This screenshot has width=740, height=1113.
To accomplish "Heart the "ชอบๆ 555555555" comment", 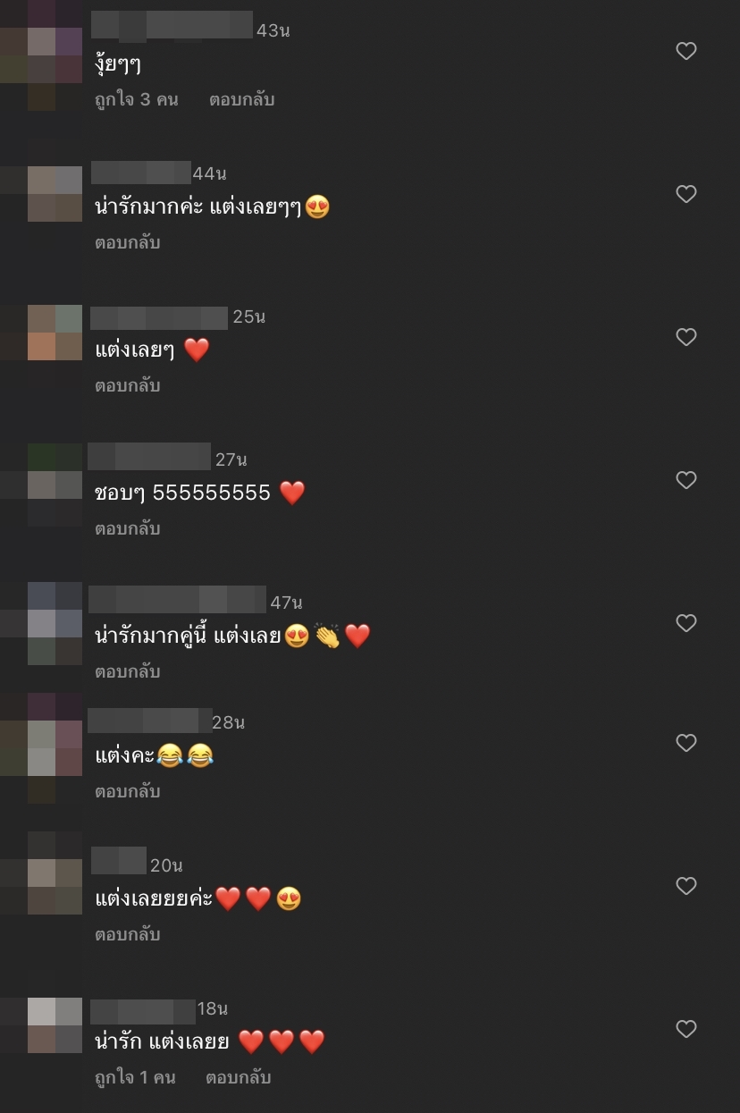I will 685,480.
